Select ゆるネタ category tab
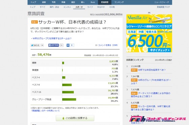 coord(101,7)
